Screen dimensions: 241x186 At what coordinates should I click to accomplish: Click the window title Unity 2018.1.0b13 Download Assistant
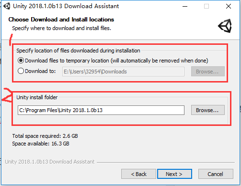[66, 6]
